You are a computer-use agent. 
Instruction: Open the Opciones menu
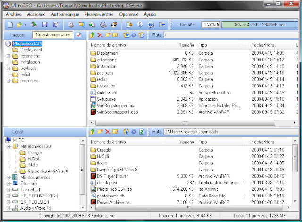pyautogui.click(x=128, y=14)
